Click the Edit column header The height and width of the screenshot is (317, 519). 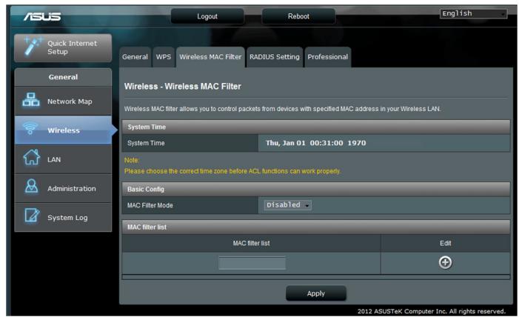click(x=445, y=244)
